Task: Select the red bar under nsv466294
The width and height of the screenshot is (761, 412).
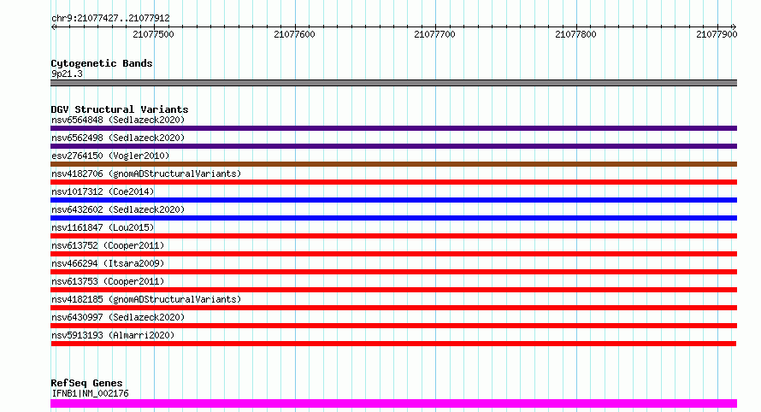Action: 393,272
